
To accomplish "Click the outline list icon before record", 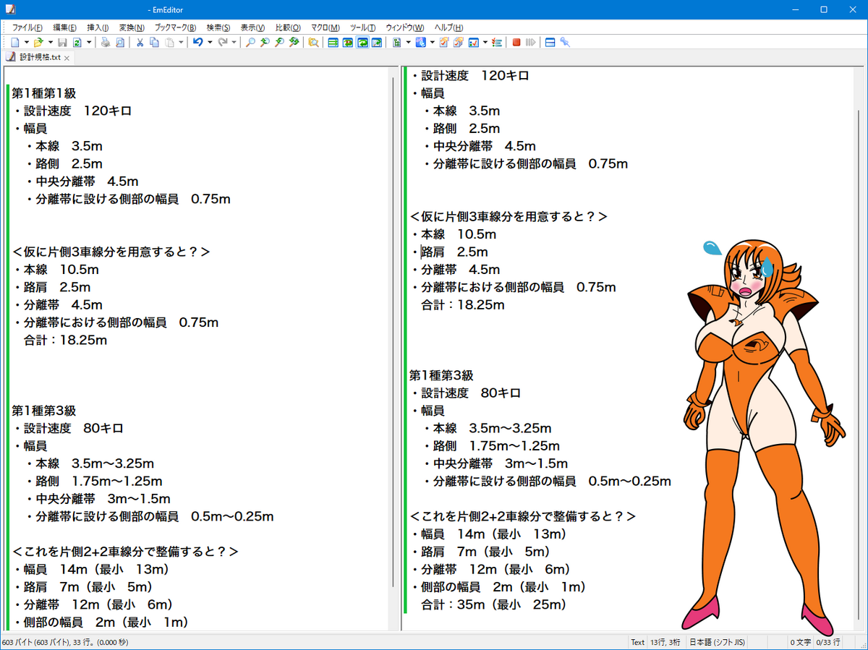I will [496, 43].
